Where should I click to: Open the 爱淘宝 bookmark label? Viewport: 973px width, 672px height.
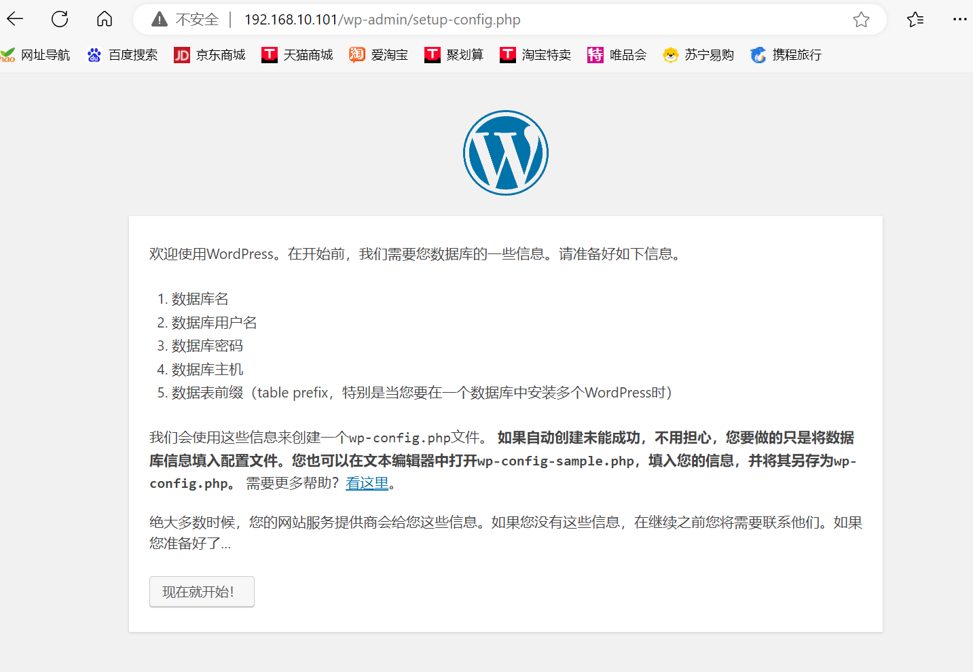(x=390, y=55)
